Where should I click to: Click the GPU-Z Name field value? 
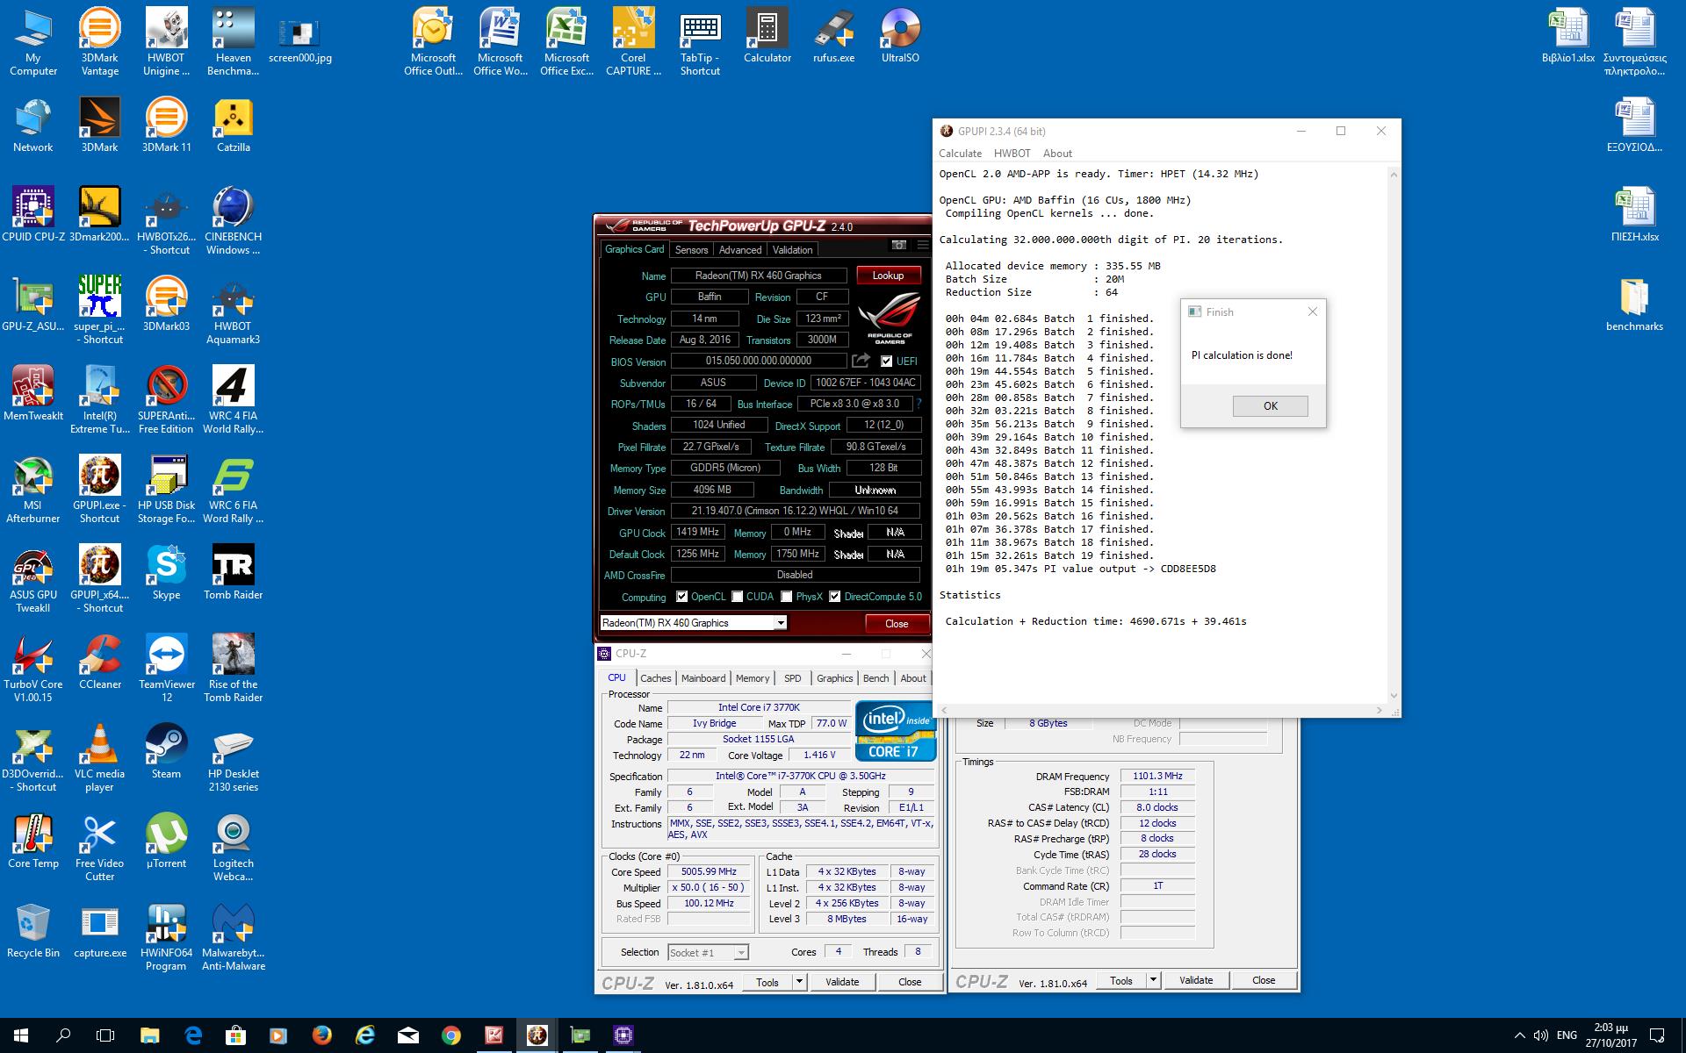click(759, 276)
